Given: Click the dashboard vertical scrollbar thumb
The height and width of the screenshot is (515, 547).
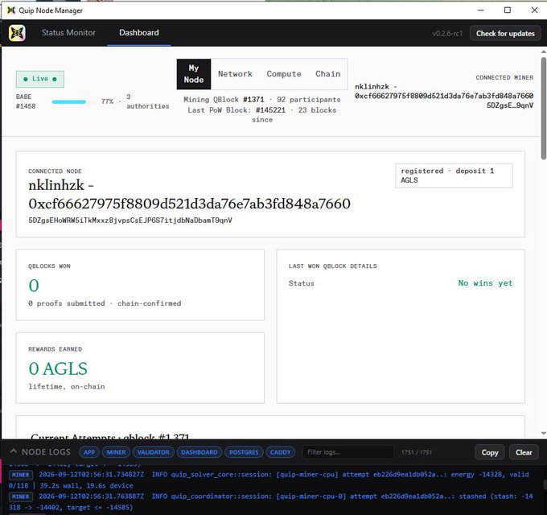Looking at the screenshot, I should (x=544, y=108).
